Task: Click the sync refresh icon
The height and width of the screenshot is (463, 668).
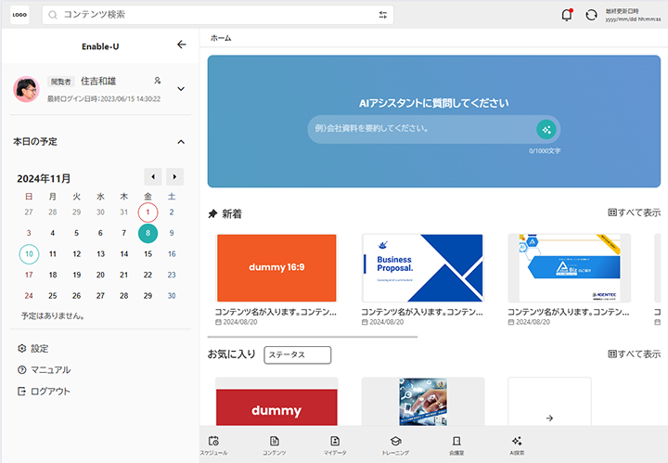Action: (591, 15)
